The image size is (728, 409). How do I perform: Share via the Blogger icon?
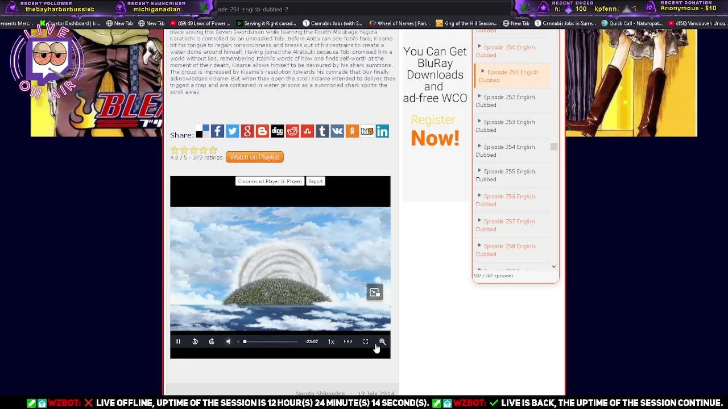coord(262,132)
